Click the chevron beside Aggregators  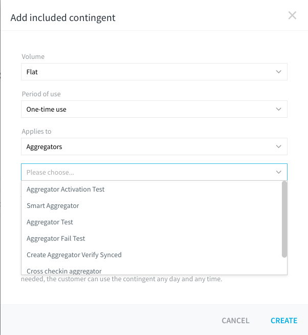coord(278,146)
